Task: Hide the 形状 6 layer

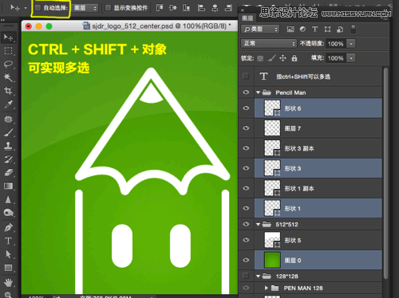Action: coord(246,108)
